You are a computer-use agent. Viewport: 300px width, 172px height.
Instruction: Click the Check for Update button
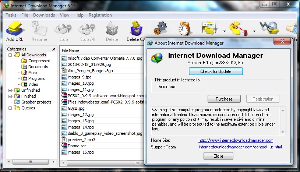pos(216,71)
